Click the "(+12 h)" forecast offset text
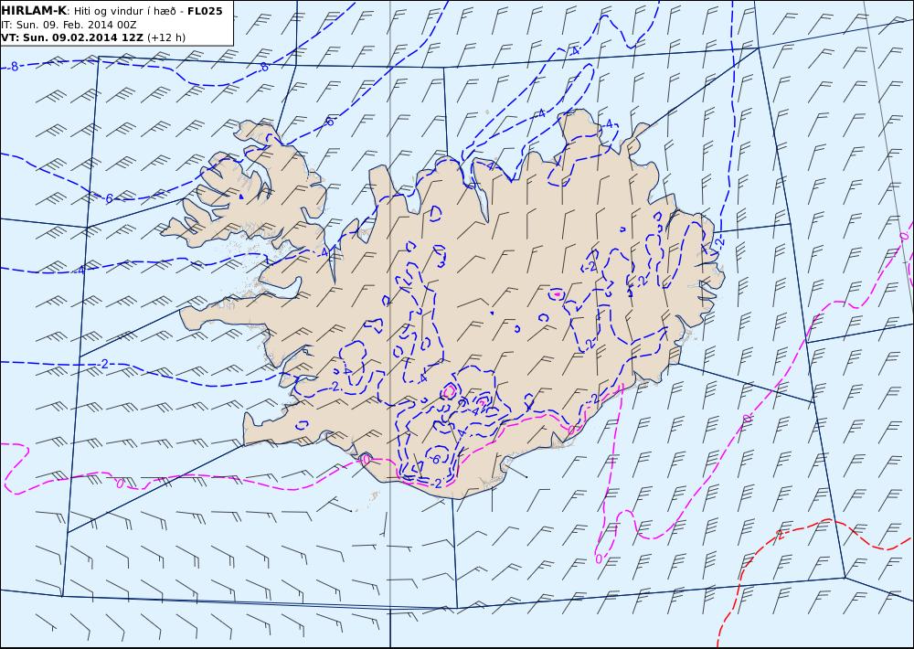 click(166, 37)
